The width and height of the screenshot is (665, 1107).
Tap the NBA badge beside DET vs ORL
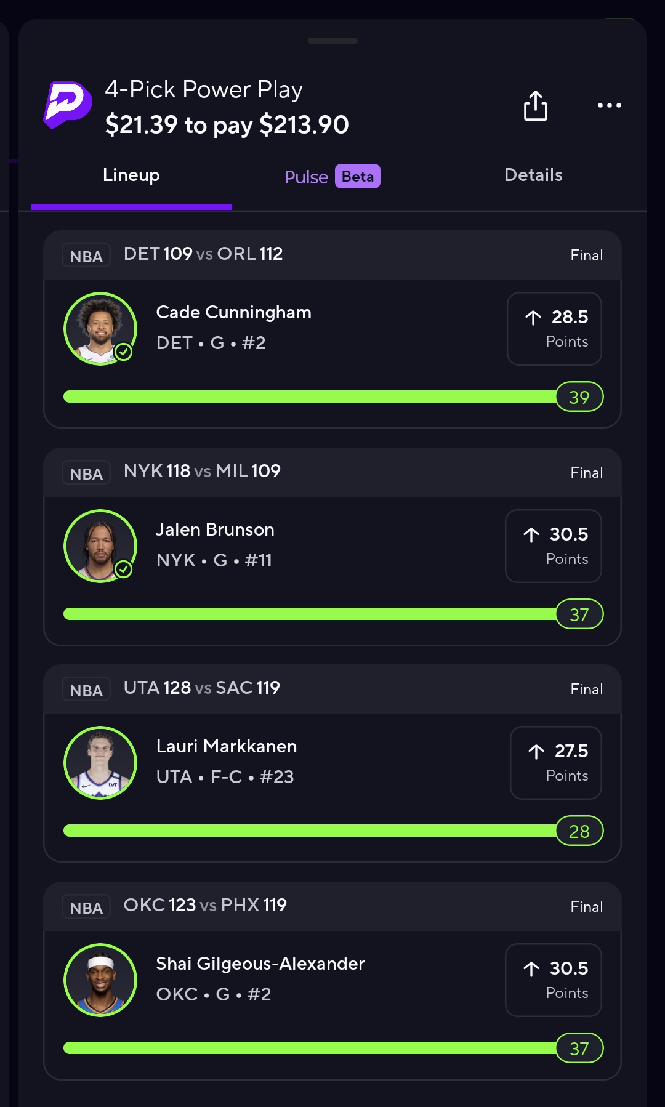click(86, 256)
